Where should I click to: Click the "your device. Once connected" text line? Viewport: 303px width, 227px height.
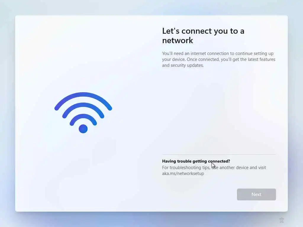point(219,59)
